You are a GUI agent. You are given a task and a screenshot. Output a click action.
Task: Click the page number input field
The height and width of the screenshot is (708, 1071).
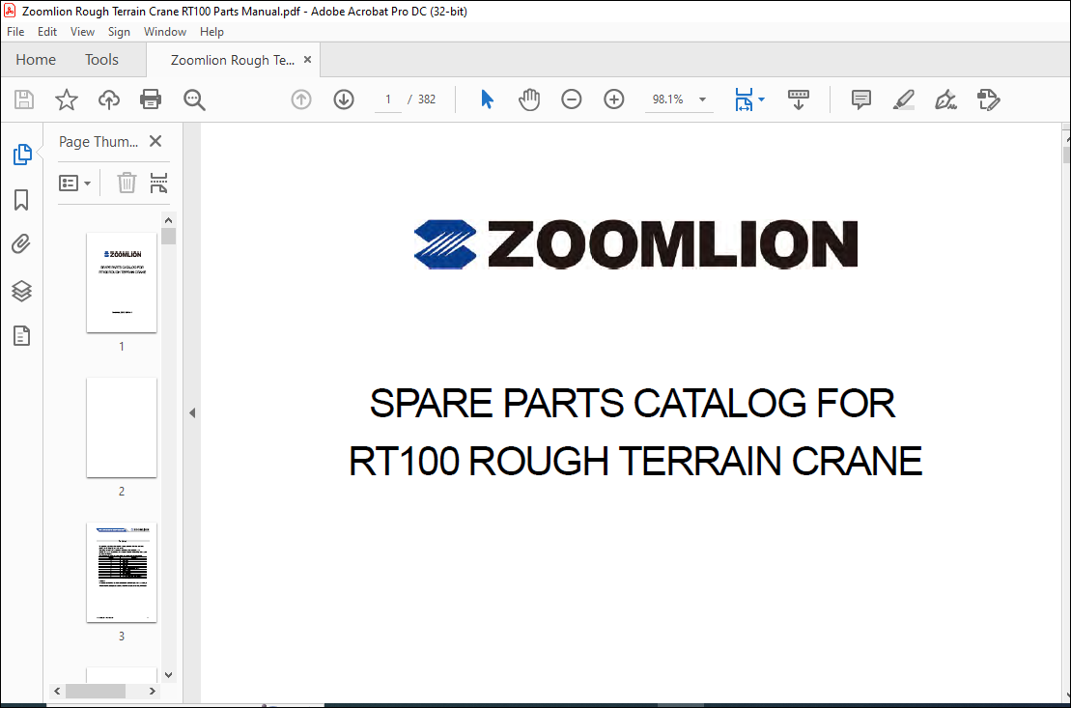[388, 99]
